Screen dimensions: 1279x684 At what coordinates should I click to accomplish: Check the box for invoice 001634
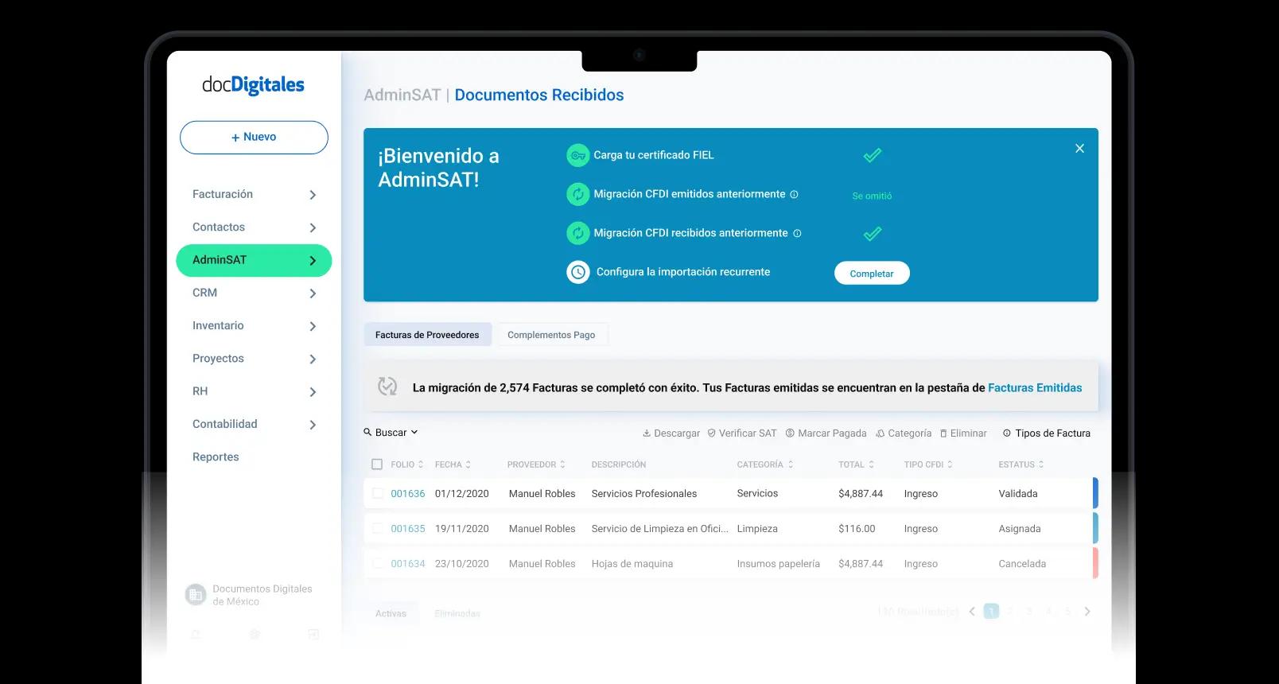point(377,563)
